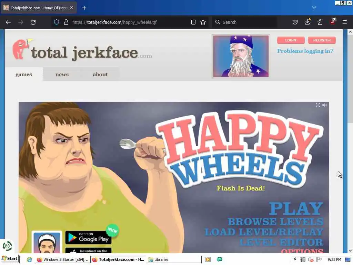
Task: Click the Download on the App Store badge
Action: tap(88, 251)
